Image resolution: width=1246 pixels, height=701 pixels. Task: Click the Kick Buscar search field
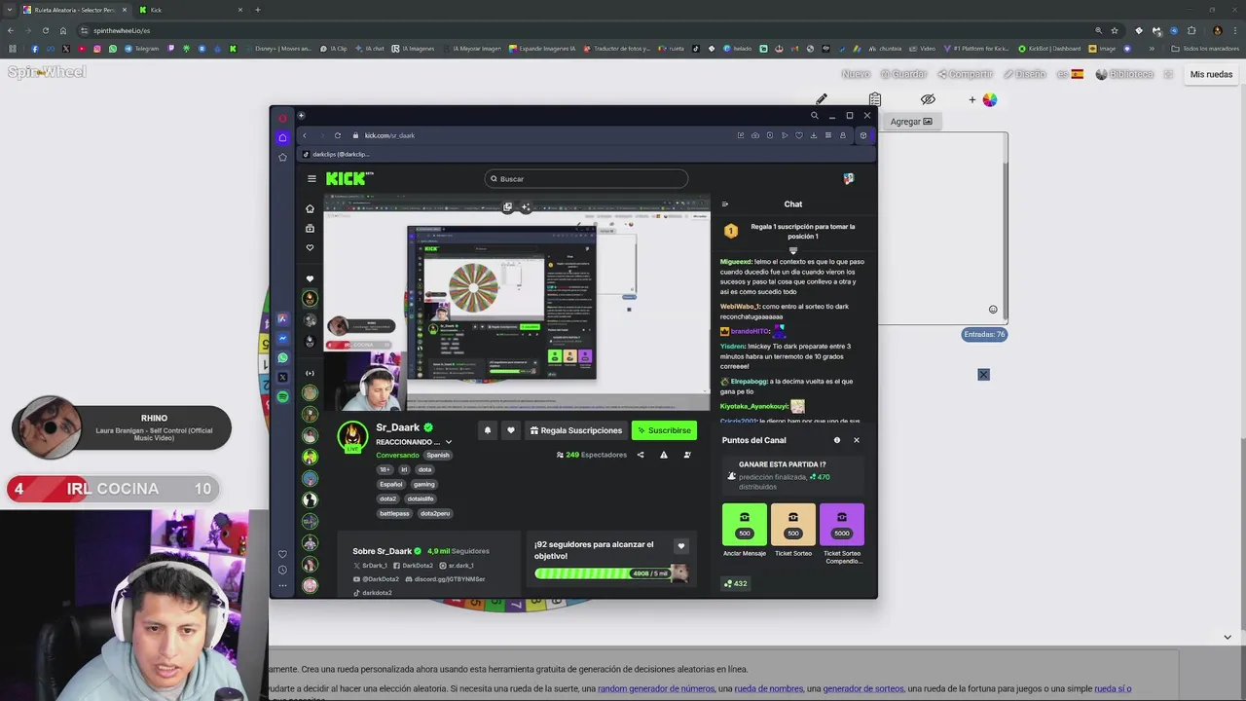[586, 179]
